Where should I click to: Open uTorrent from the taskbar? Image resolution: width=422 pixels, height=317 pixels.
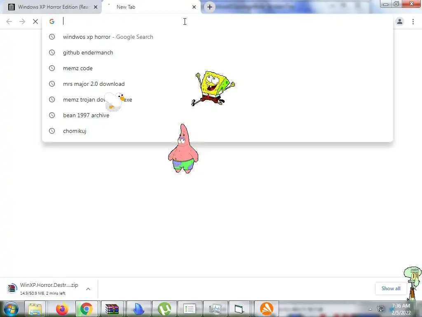pyautogui.click(x=164, y=309)
